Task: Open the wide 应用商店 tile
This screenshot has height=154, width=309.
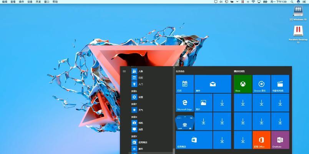Action: pos(194,140)
